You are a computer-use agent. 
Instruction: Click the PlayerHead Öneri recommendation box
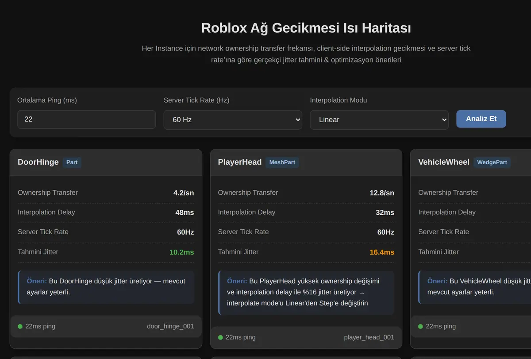click(x=306, y=293)
